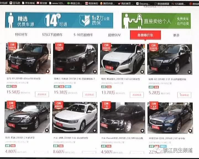
Task: Open the blue 精选优质车源 banner
Action: 59,20
